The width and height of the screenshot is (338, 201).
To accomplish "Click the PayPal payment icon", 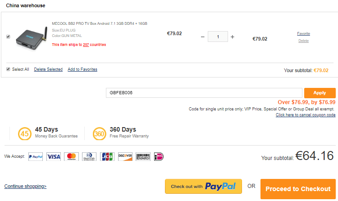I will tap(36, 157).
